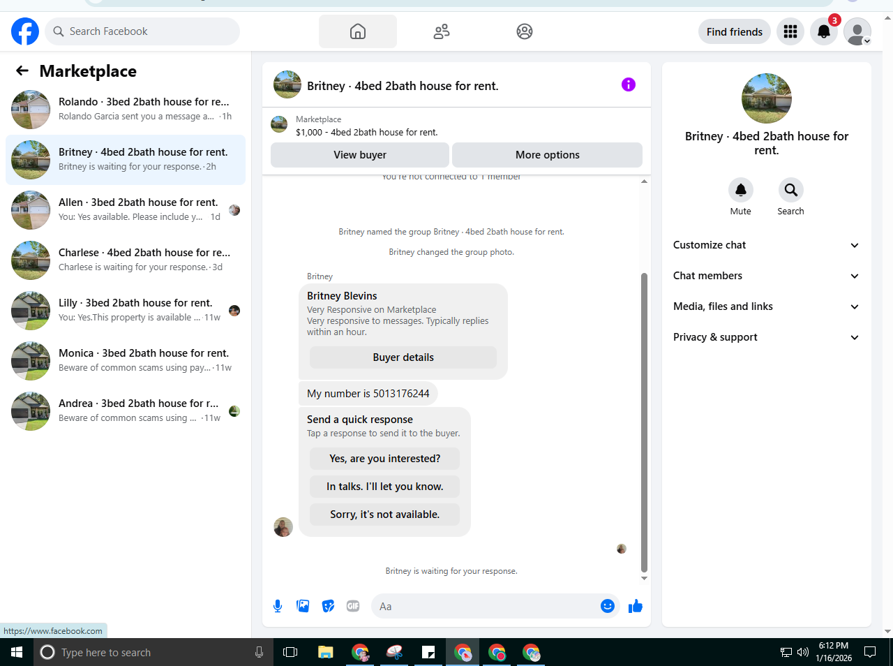893x666 pixels.
Task: Open Allen 3bed 2bath conversation
Action: pos(126,210)
